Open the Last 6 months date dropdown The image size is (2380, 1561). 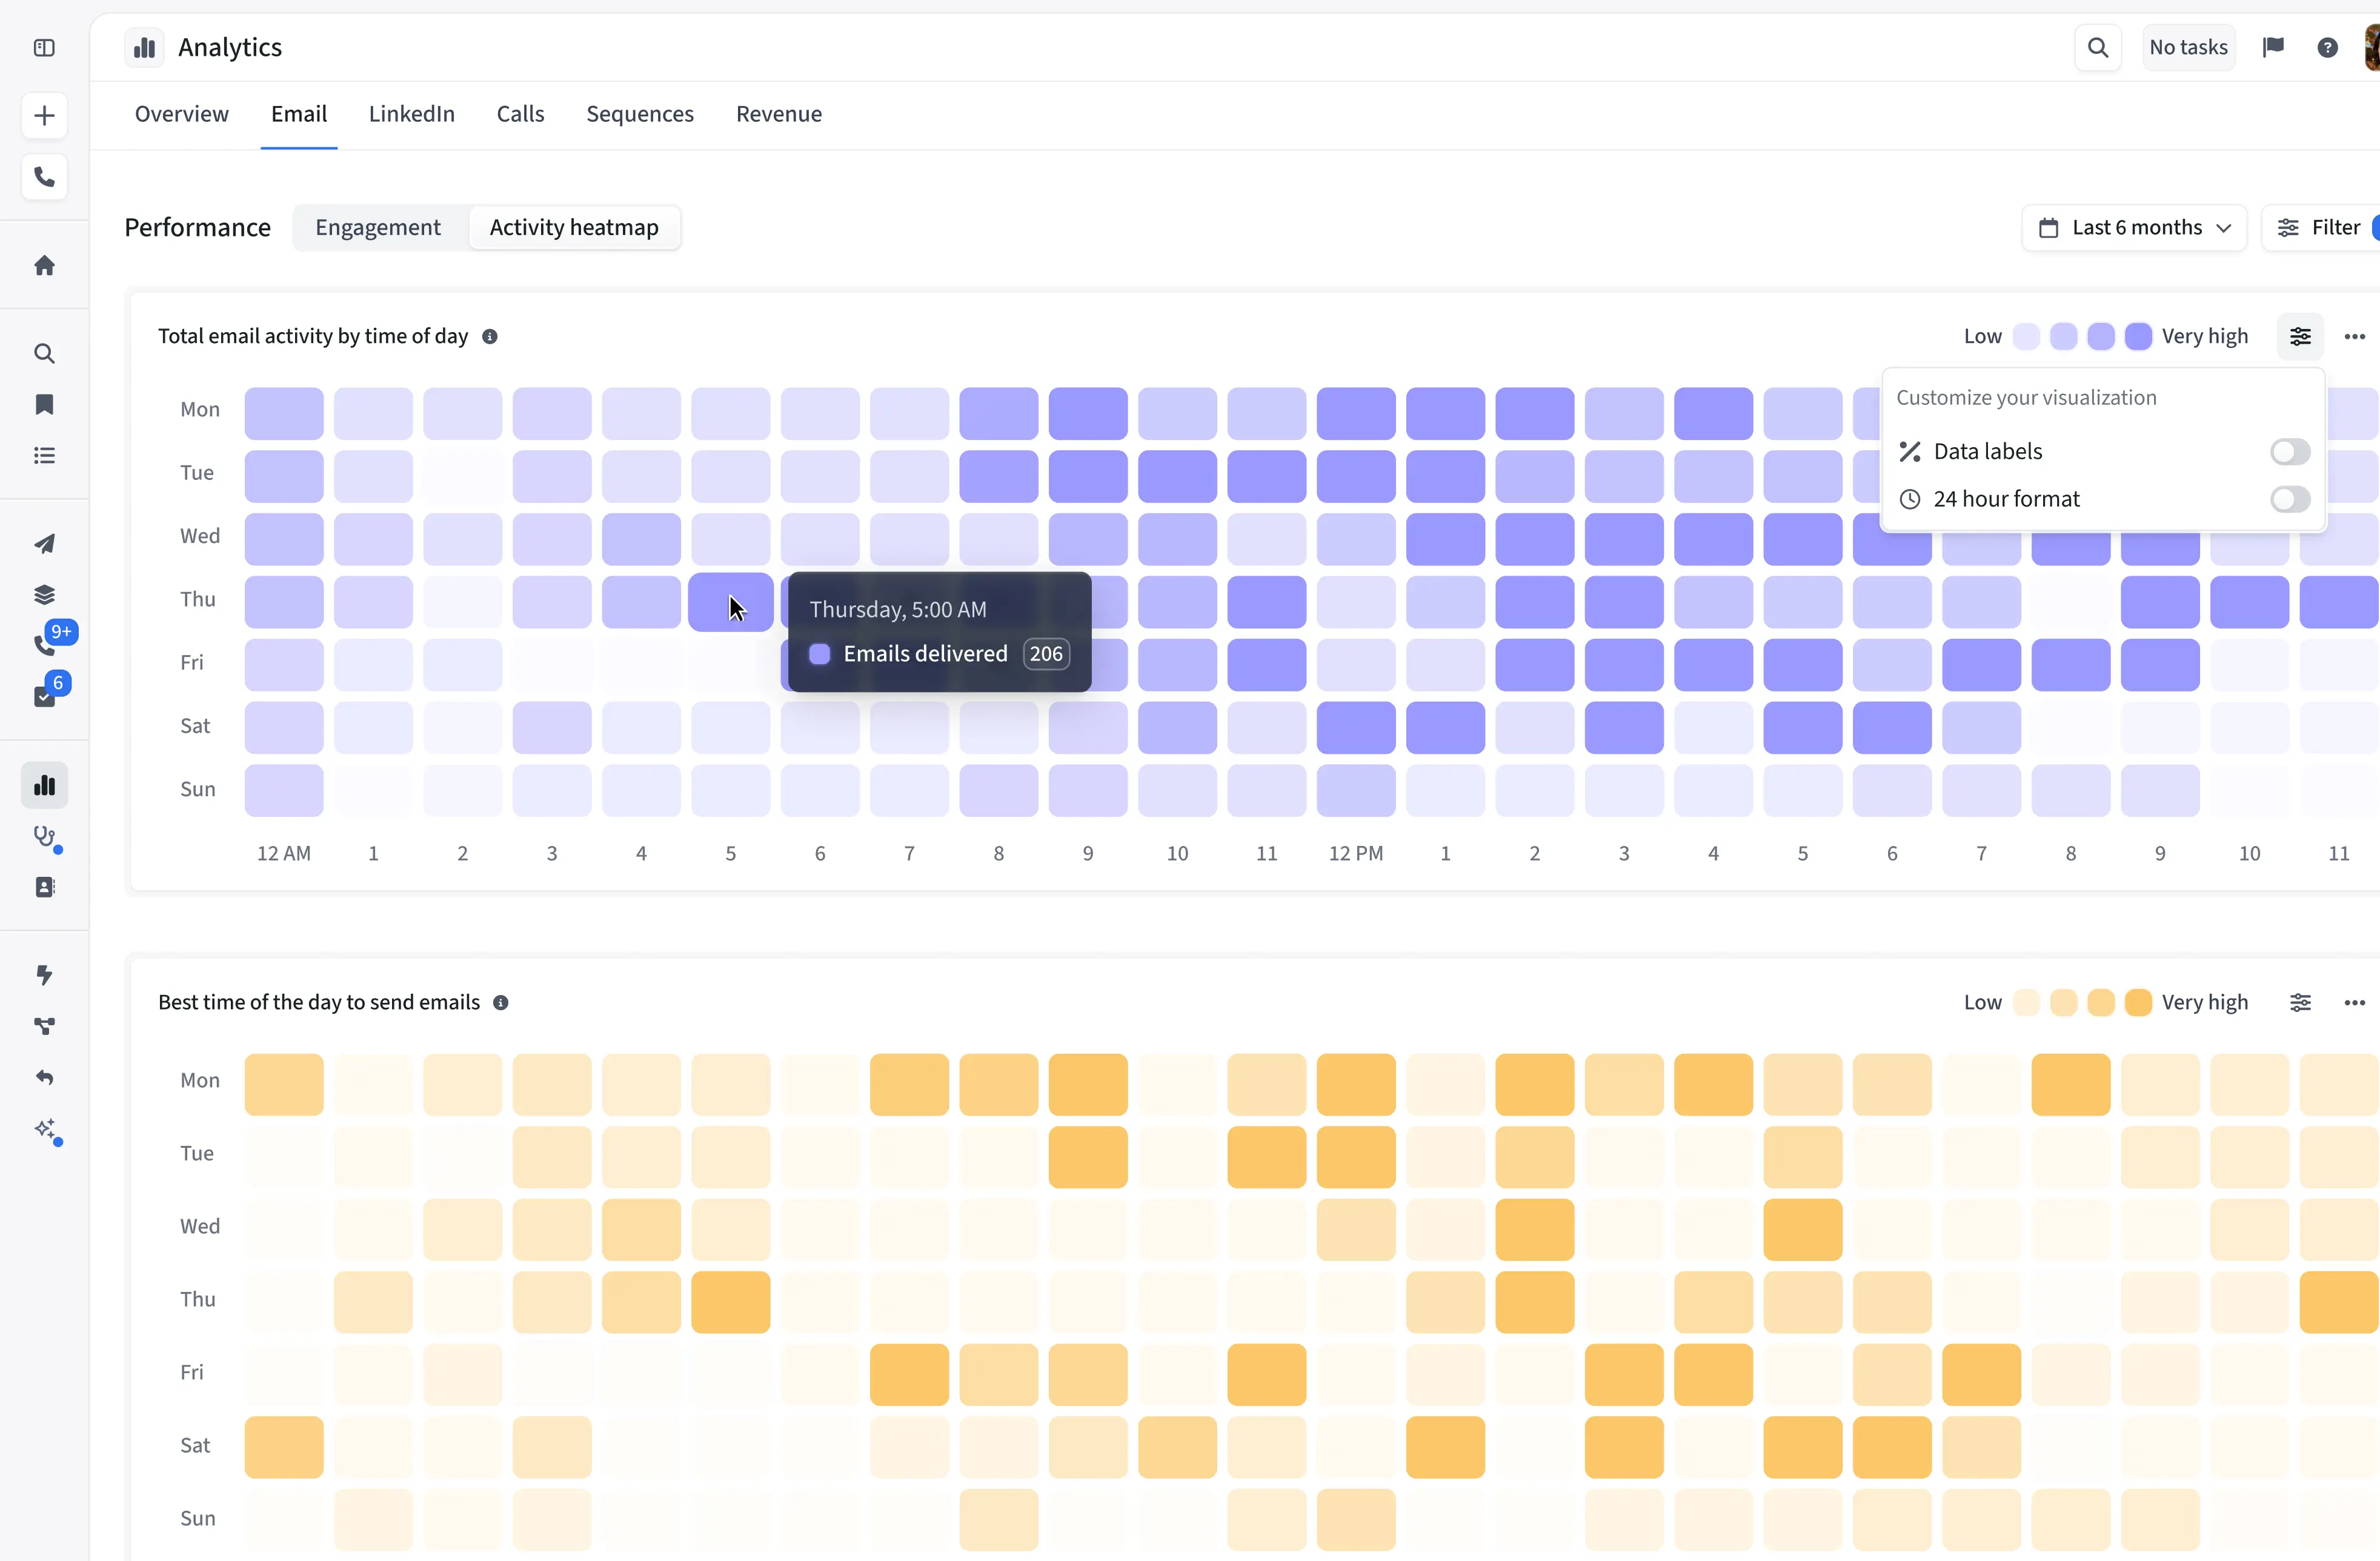tap(2134, 227)
